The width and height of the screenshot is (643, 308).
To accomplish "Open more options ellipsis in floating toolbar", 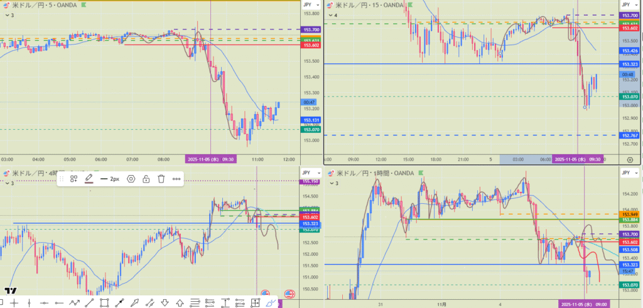I will coord(176,179).
